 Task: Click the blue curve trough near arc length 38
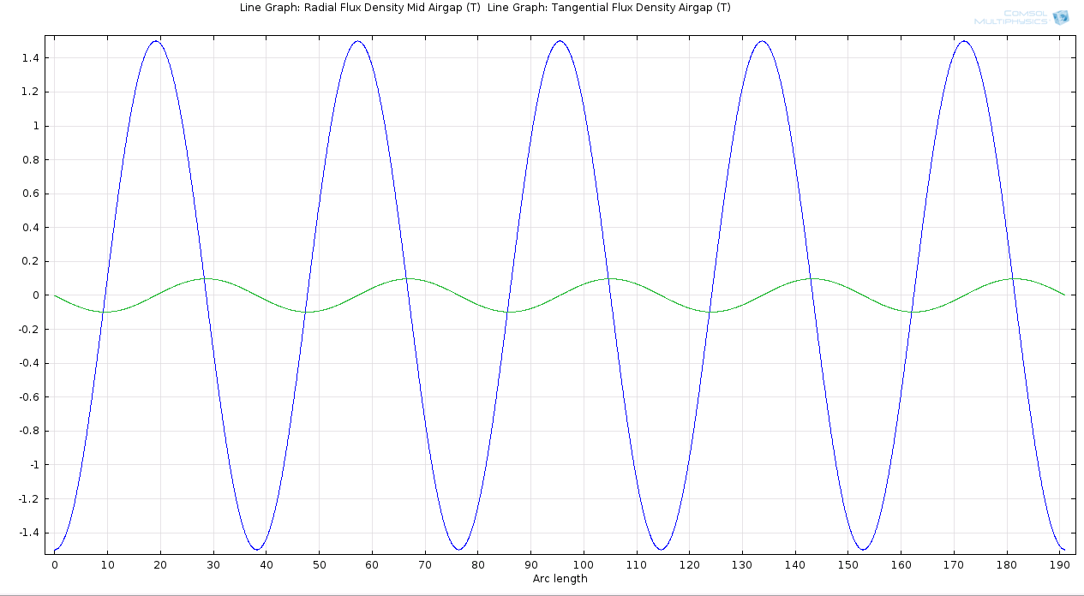click(x=256, y=549)
